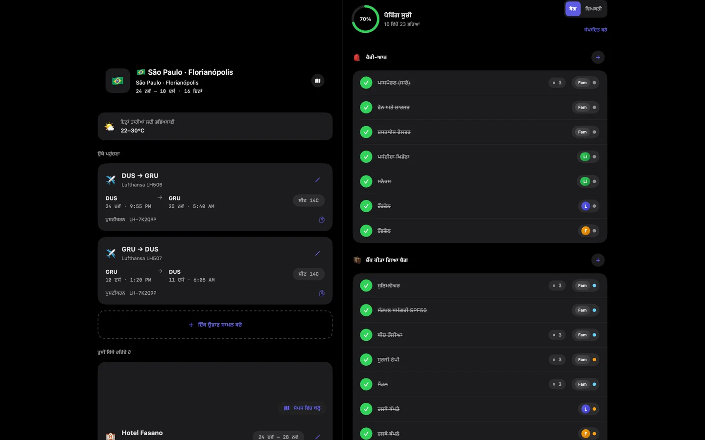705x440 pixels.
Task: Uncheck the ਪਾਸਪੋਰਟ (ਸਾਰੇ) item
Action: [x=366, y=83]
